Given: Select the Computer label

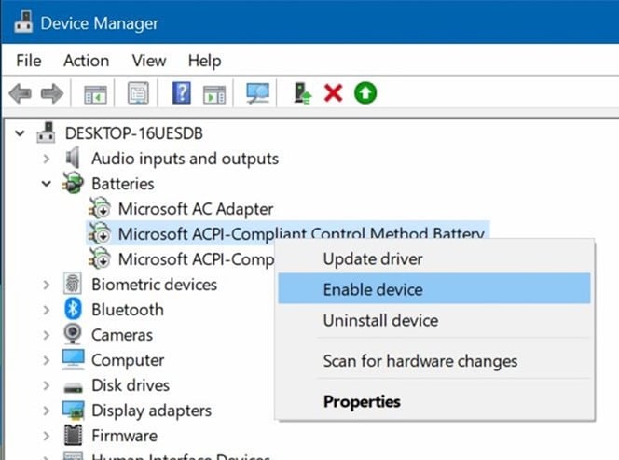Looking at the screenshot, I should [128, 360].
